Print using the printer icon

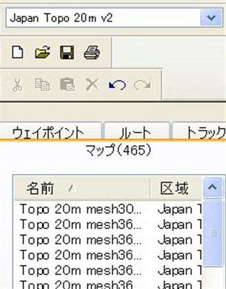pos(92,53)
